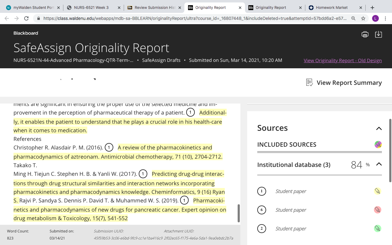Toggle highlighting for all included sources
The width and height of the screenshot is (392, 245).
pyautogui.click(x=378, y=145)
